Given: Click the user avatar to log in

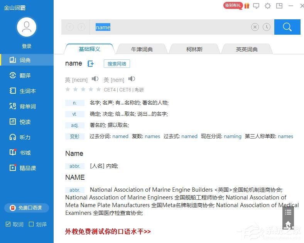Looking at the screenshot, I should 27,27.
